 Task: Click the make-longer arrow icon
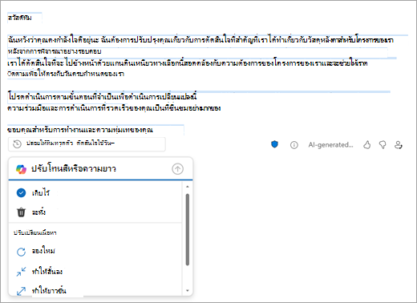[x=21, y=291]
